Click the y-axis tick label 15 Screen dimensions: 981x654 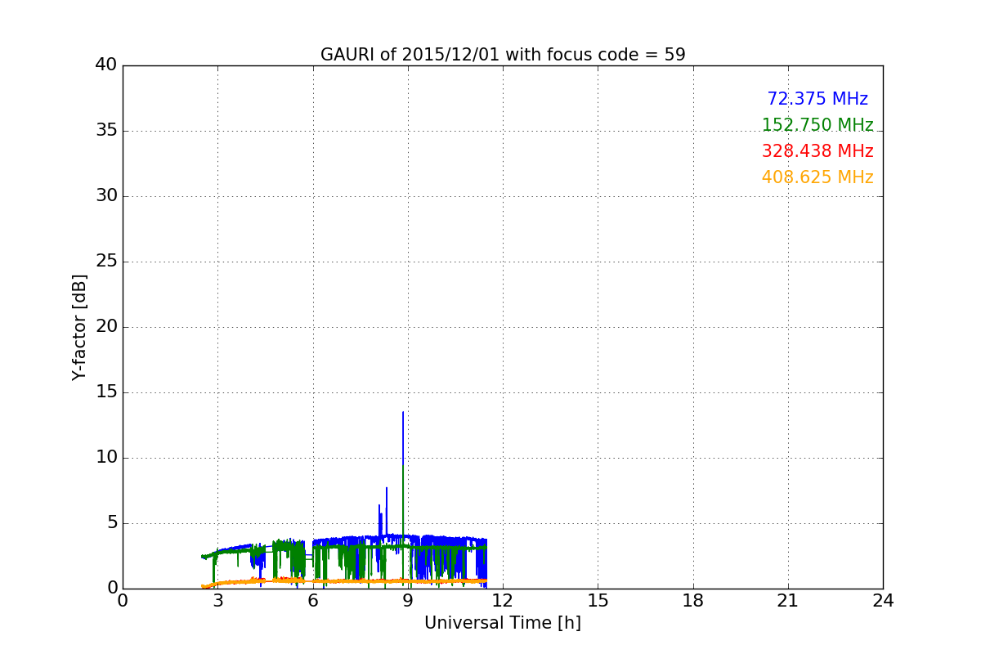(105, 392)
